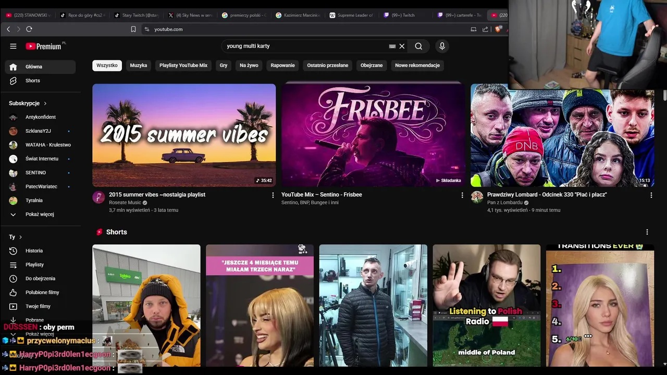Switch to '(4) Sky News' X tab
667x375 pixels.
pyautogui.click(x=190, y=15)
